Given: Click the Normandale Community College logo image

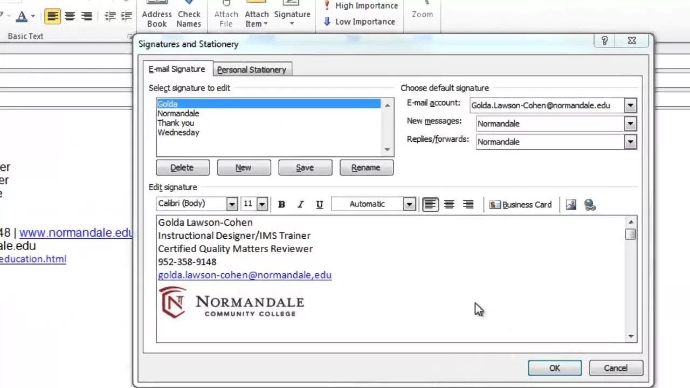Looking at the screenshot, I should click(x=232, y=302).
